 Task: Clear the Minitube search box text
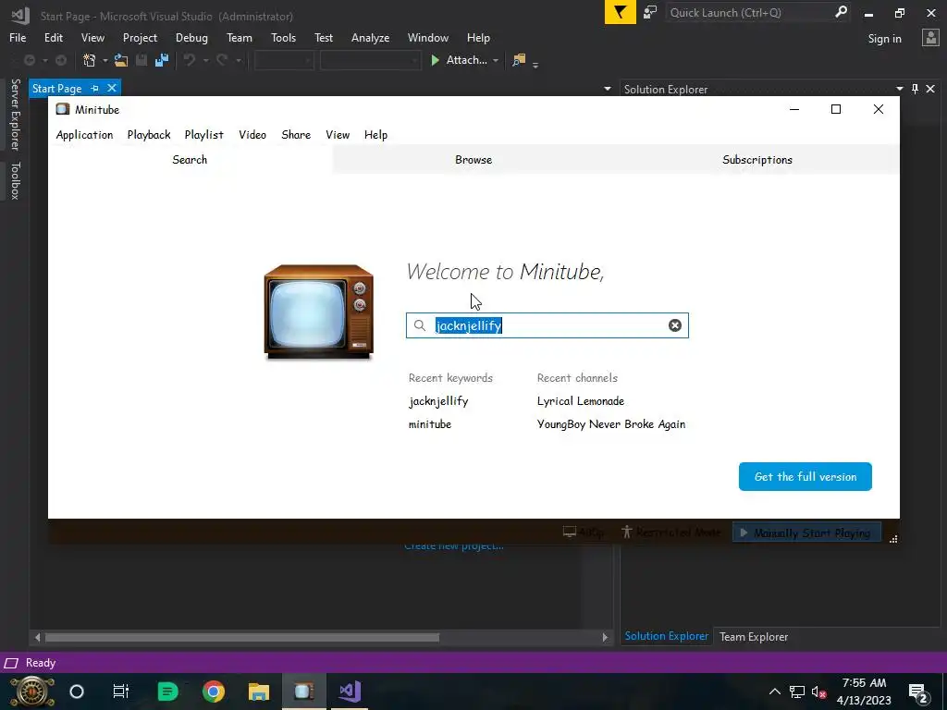coord(674,325)
